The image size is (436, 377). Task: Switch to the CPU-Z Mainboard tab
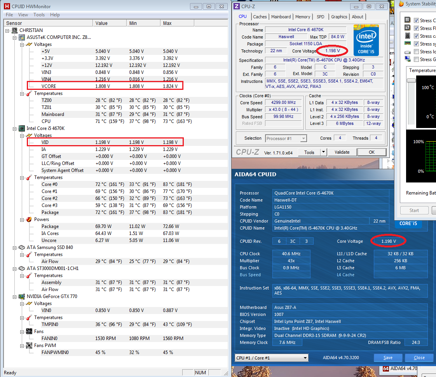pos(281,17)
